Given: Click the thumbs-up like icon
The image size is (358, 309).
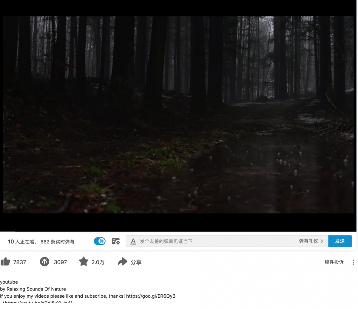Looking at the screenshot, I should (x=5, y=262).
